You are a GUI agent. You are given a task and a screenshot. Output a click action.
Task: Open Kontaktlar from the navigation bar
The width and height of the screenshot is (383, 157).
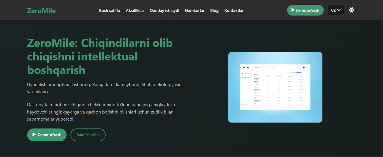[x=234, y=10]
